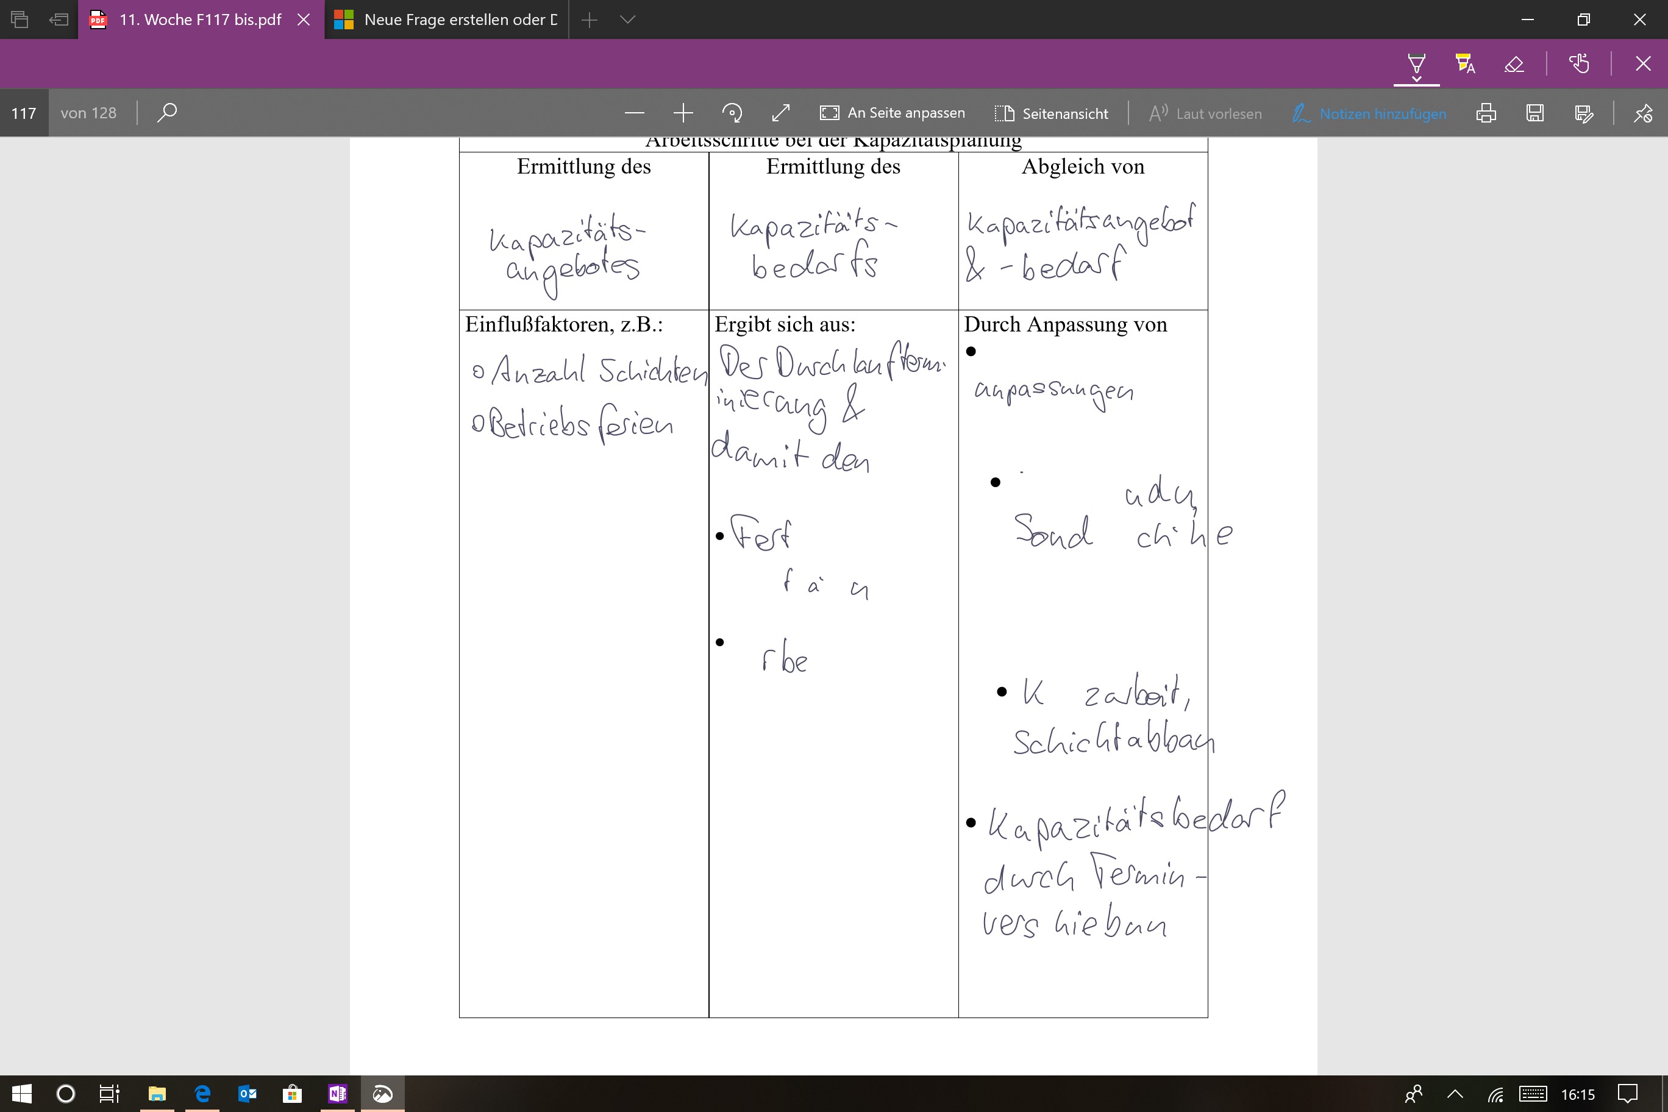1668x1112 pixels.
Task: Expand the tab preview chevron
Action: [x=627, y=20]
